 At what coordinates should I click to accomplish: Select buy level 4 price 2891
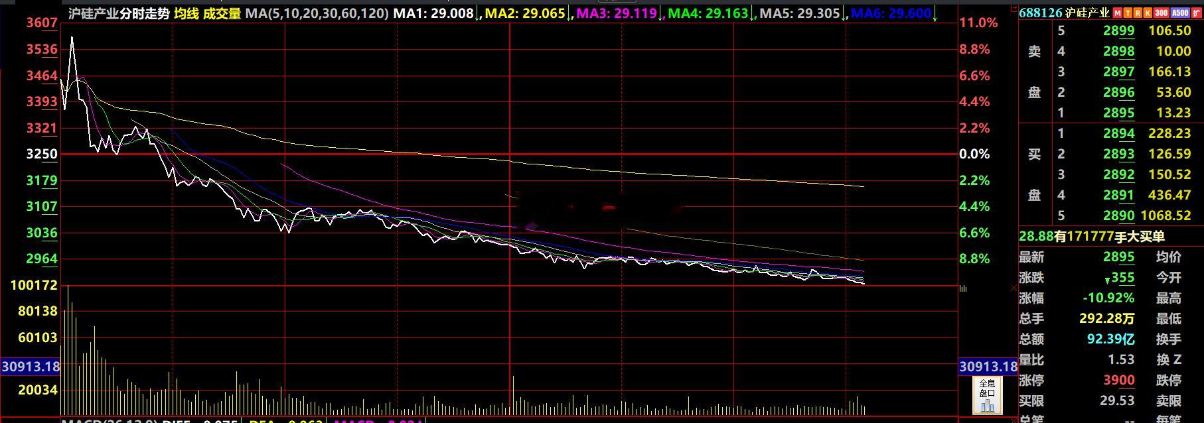click(1118, 195)
